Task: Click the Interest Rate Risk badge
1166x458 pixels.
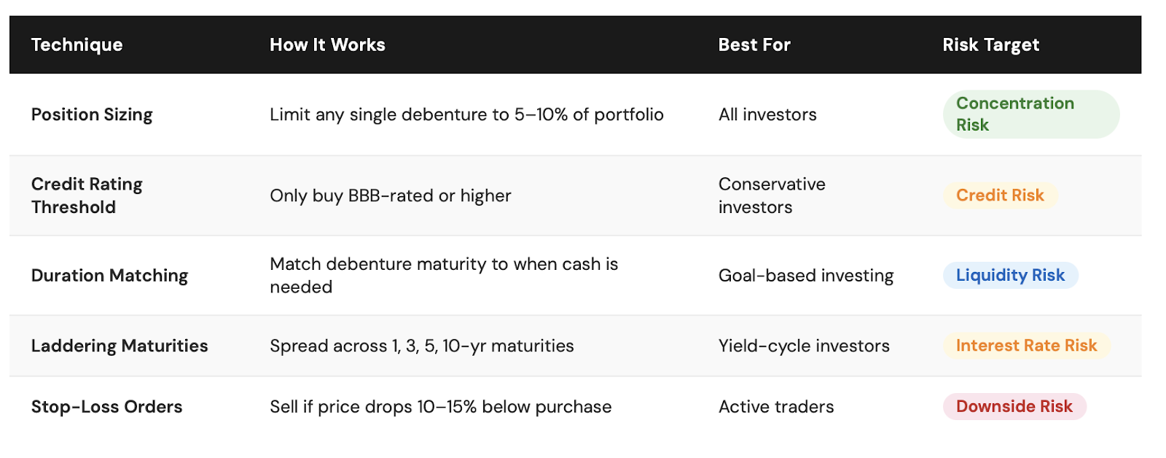Action: point(1026,346)
